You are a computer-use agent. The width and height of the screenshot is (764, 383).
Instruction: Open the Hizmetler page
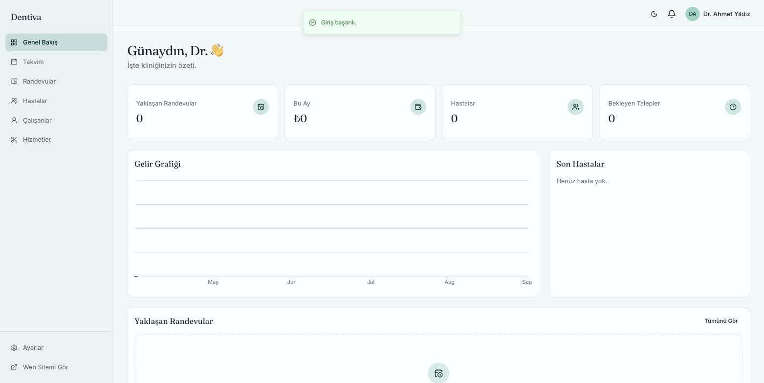(x=56, y=140)
